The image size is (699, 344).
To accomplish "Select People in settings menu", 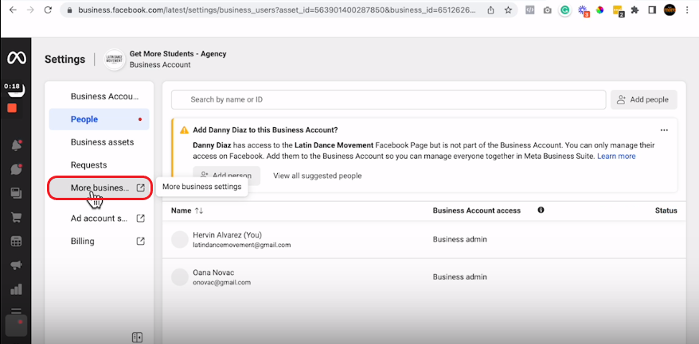I will click(x=99, y=119).
